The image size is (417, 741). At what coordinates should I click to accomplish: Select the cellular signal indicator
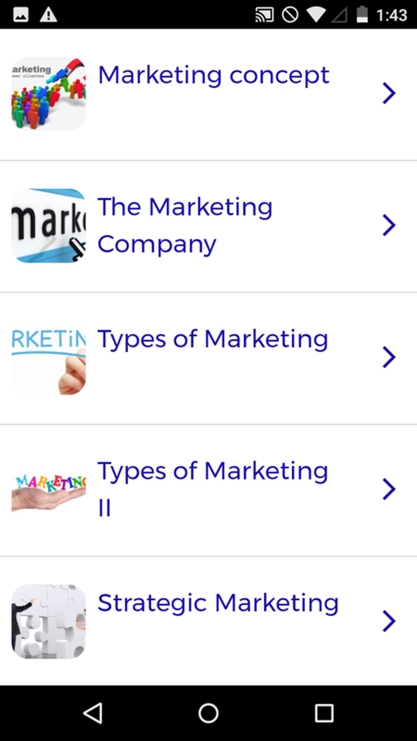tap(340, 15)
